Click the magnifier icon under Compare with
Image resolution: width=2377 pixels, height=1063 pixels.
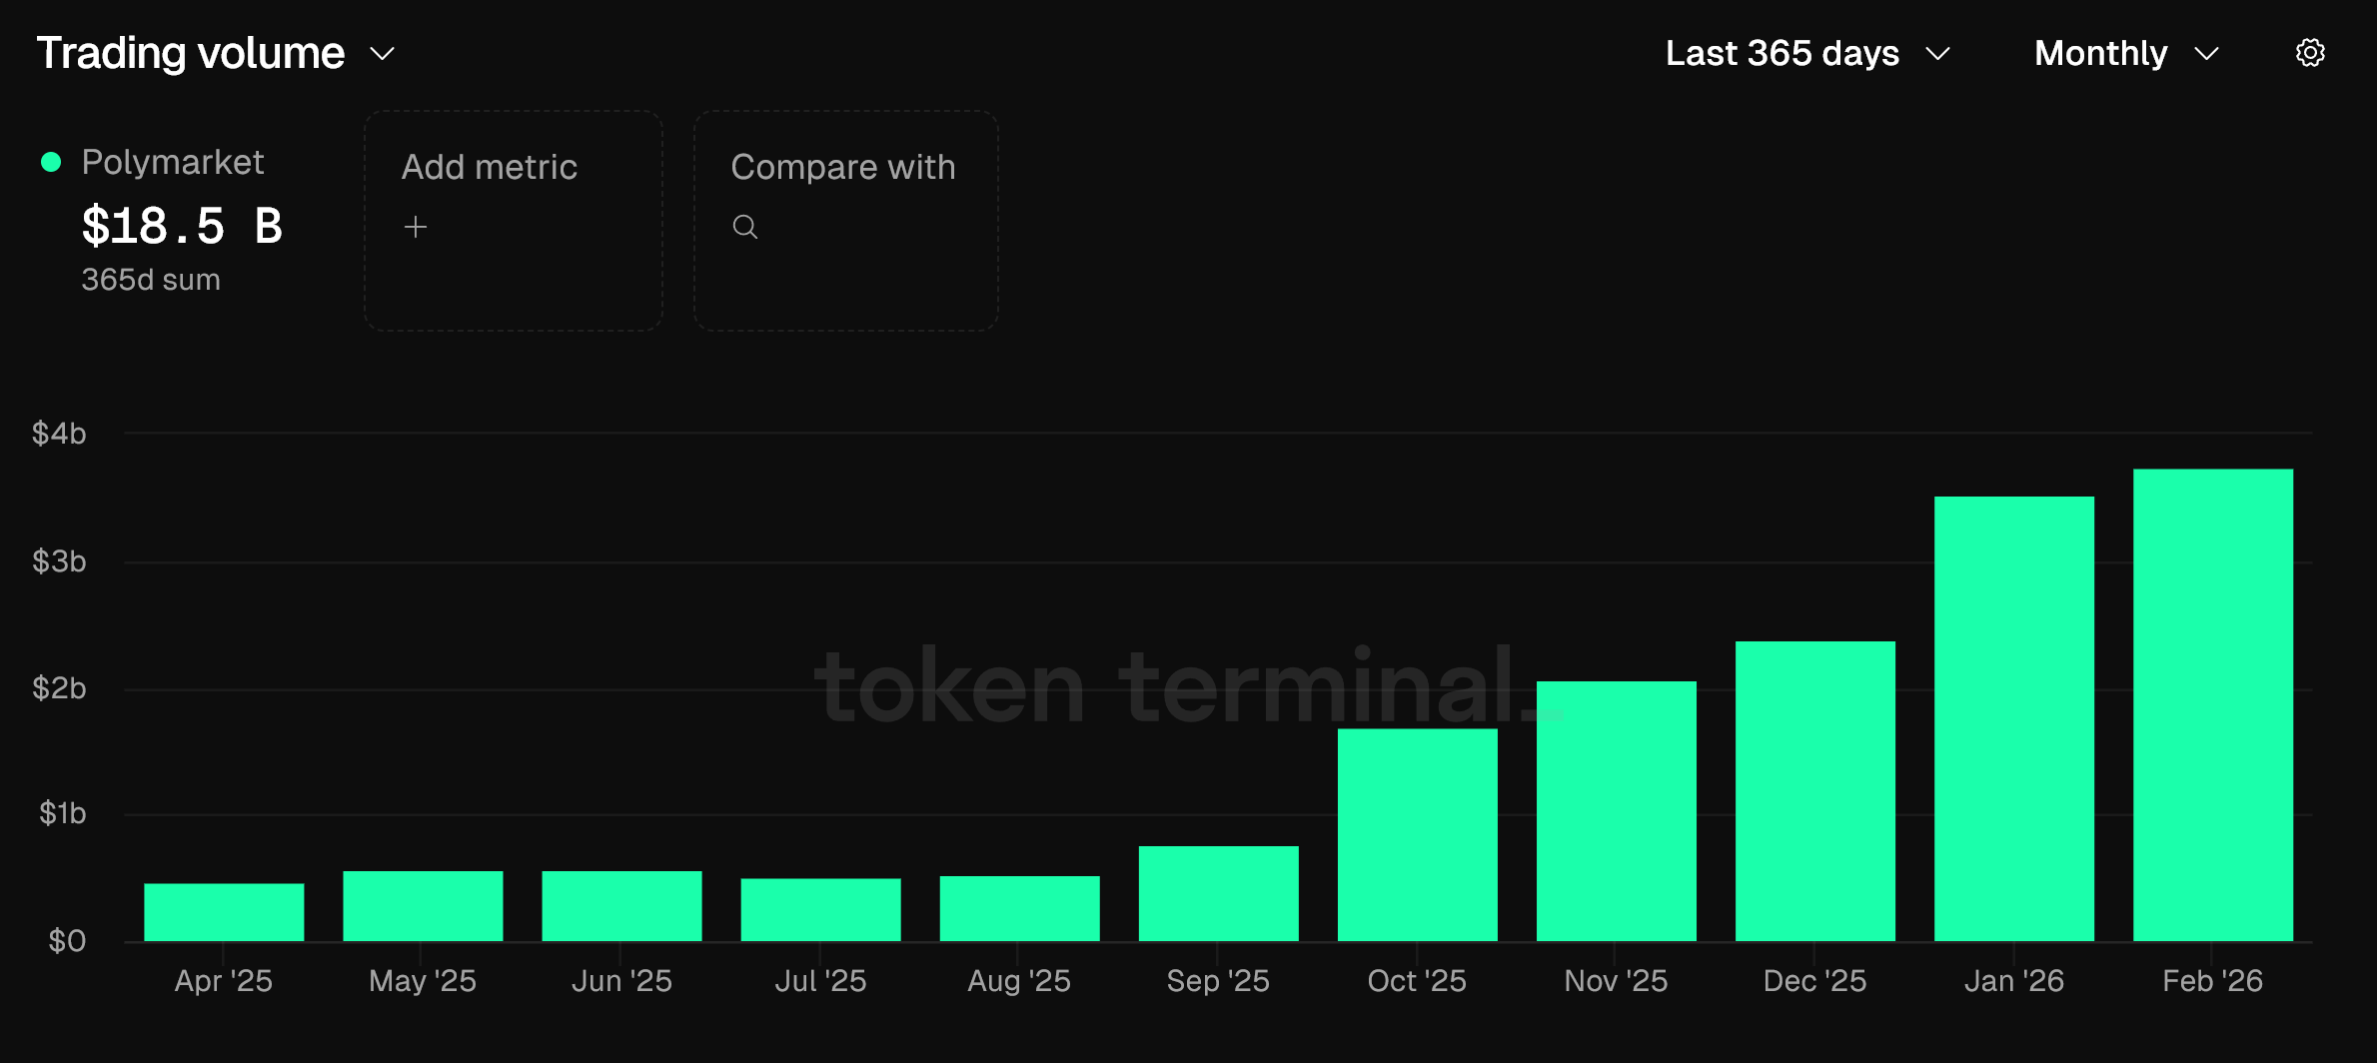(x=744, y=227)
